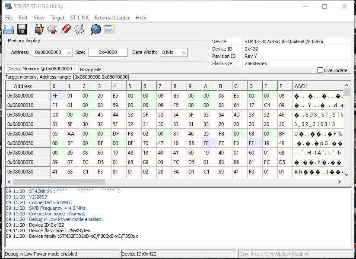This screenshot has width=356, height=259.
Task: Click the Size input field
Action: click(108, 52)
